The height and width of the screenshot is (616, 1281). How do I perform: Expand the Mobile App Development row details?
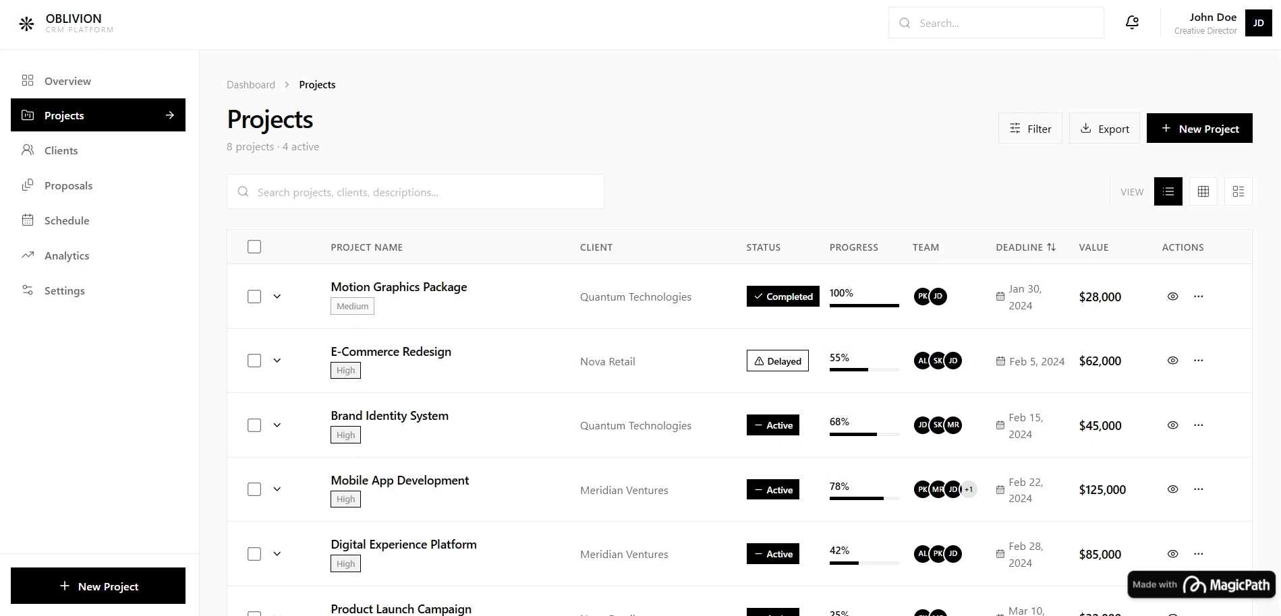(x=277, y=489)
